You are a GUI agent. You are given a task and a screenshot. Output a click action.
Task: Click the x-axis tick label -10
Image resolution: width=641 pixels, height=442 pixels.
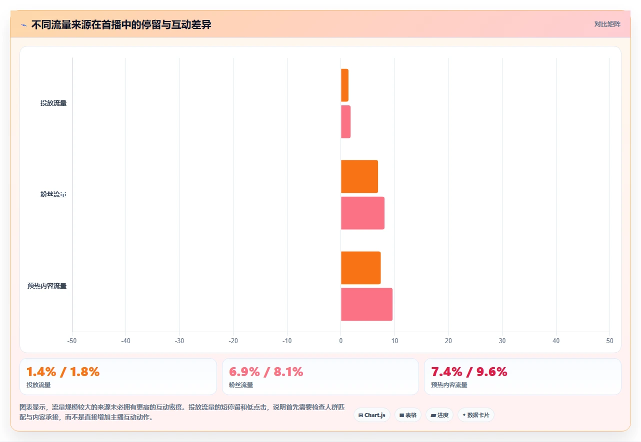(x=287, y=341)
